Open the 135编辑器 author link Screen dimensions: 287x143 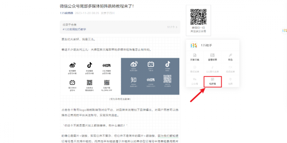pyautogui.click(x=66, y=13)
